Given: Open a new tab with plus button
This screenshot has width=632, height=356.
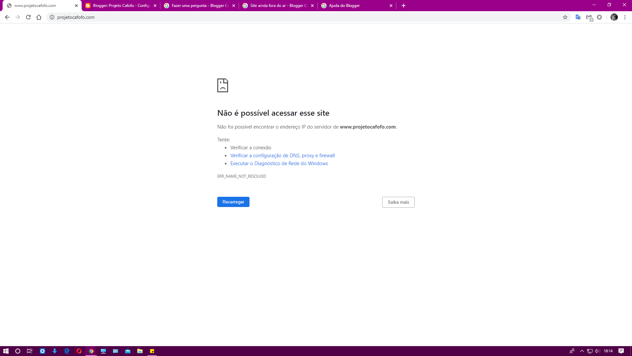Looking at the screenshot, I should pos(404,6).
